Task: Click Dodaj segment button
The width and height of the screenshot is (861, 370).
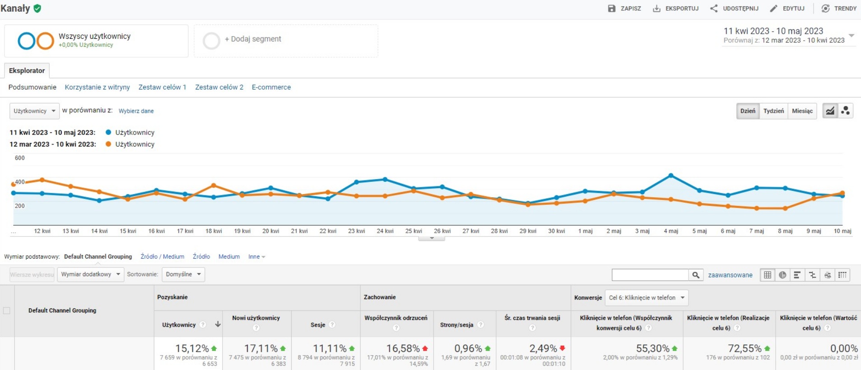Action: [253, 39]
